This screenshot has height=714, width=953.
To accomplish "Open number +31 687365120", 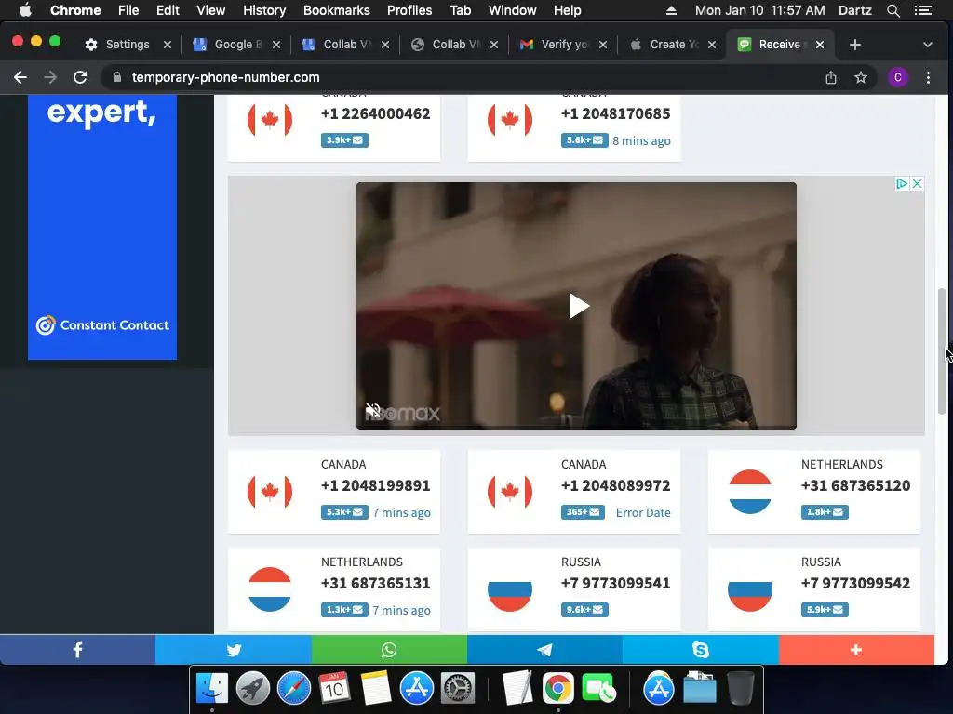I will coord(856,485).
